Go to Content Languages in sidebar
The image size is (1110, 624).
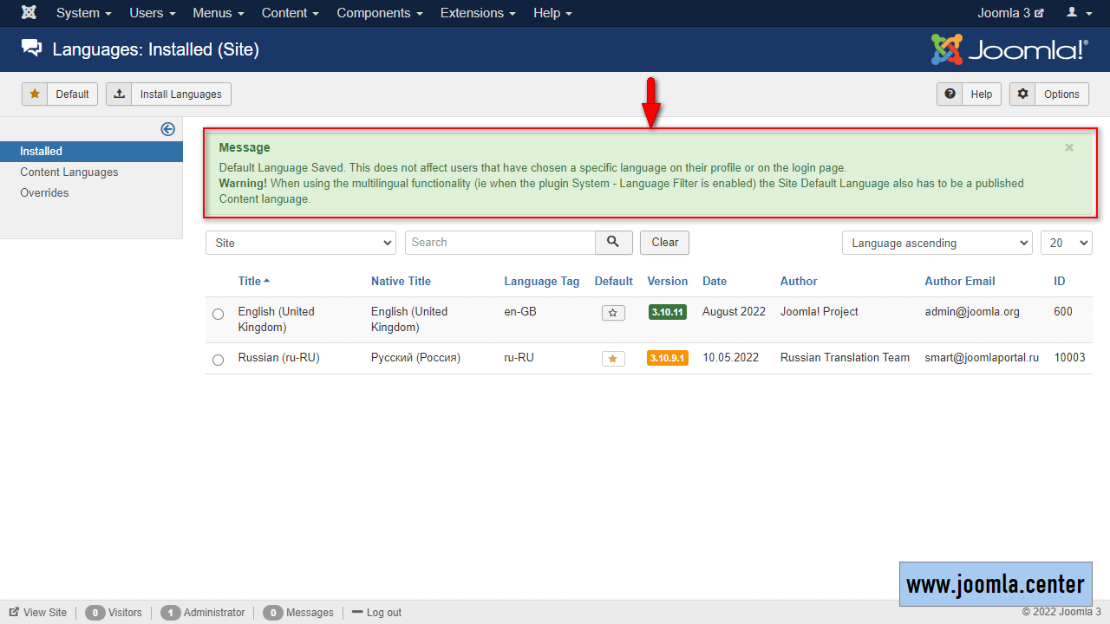pyautogui.click(x=69, y=172)
